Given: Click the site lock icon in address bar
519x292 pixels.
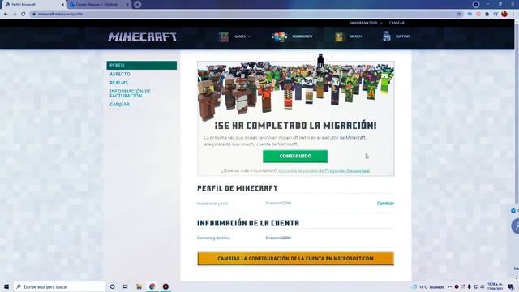Looking at the screenshot, I should (x=34, y=14).
